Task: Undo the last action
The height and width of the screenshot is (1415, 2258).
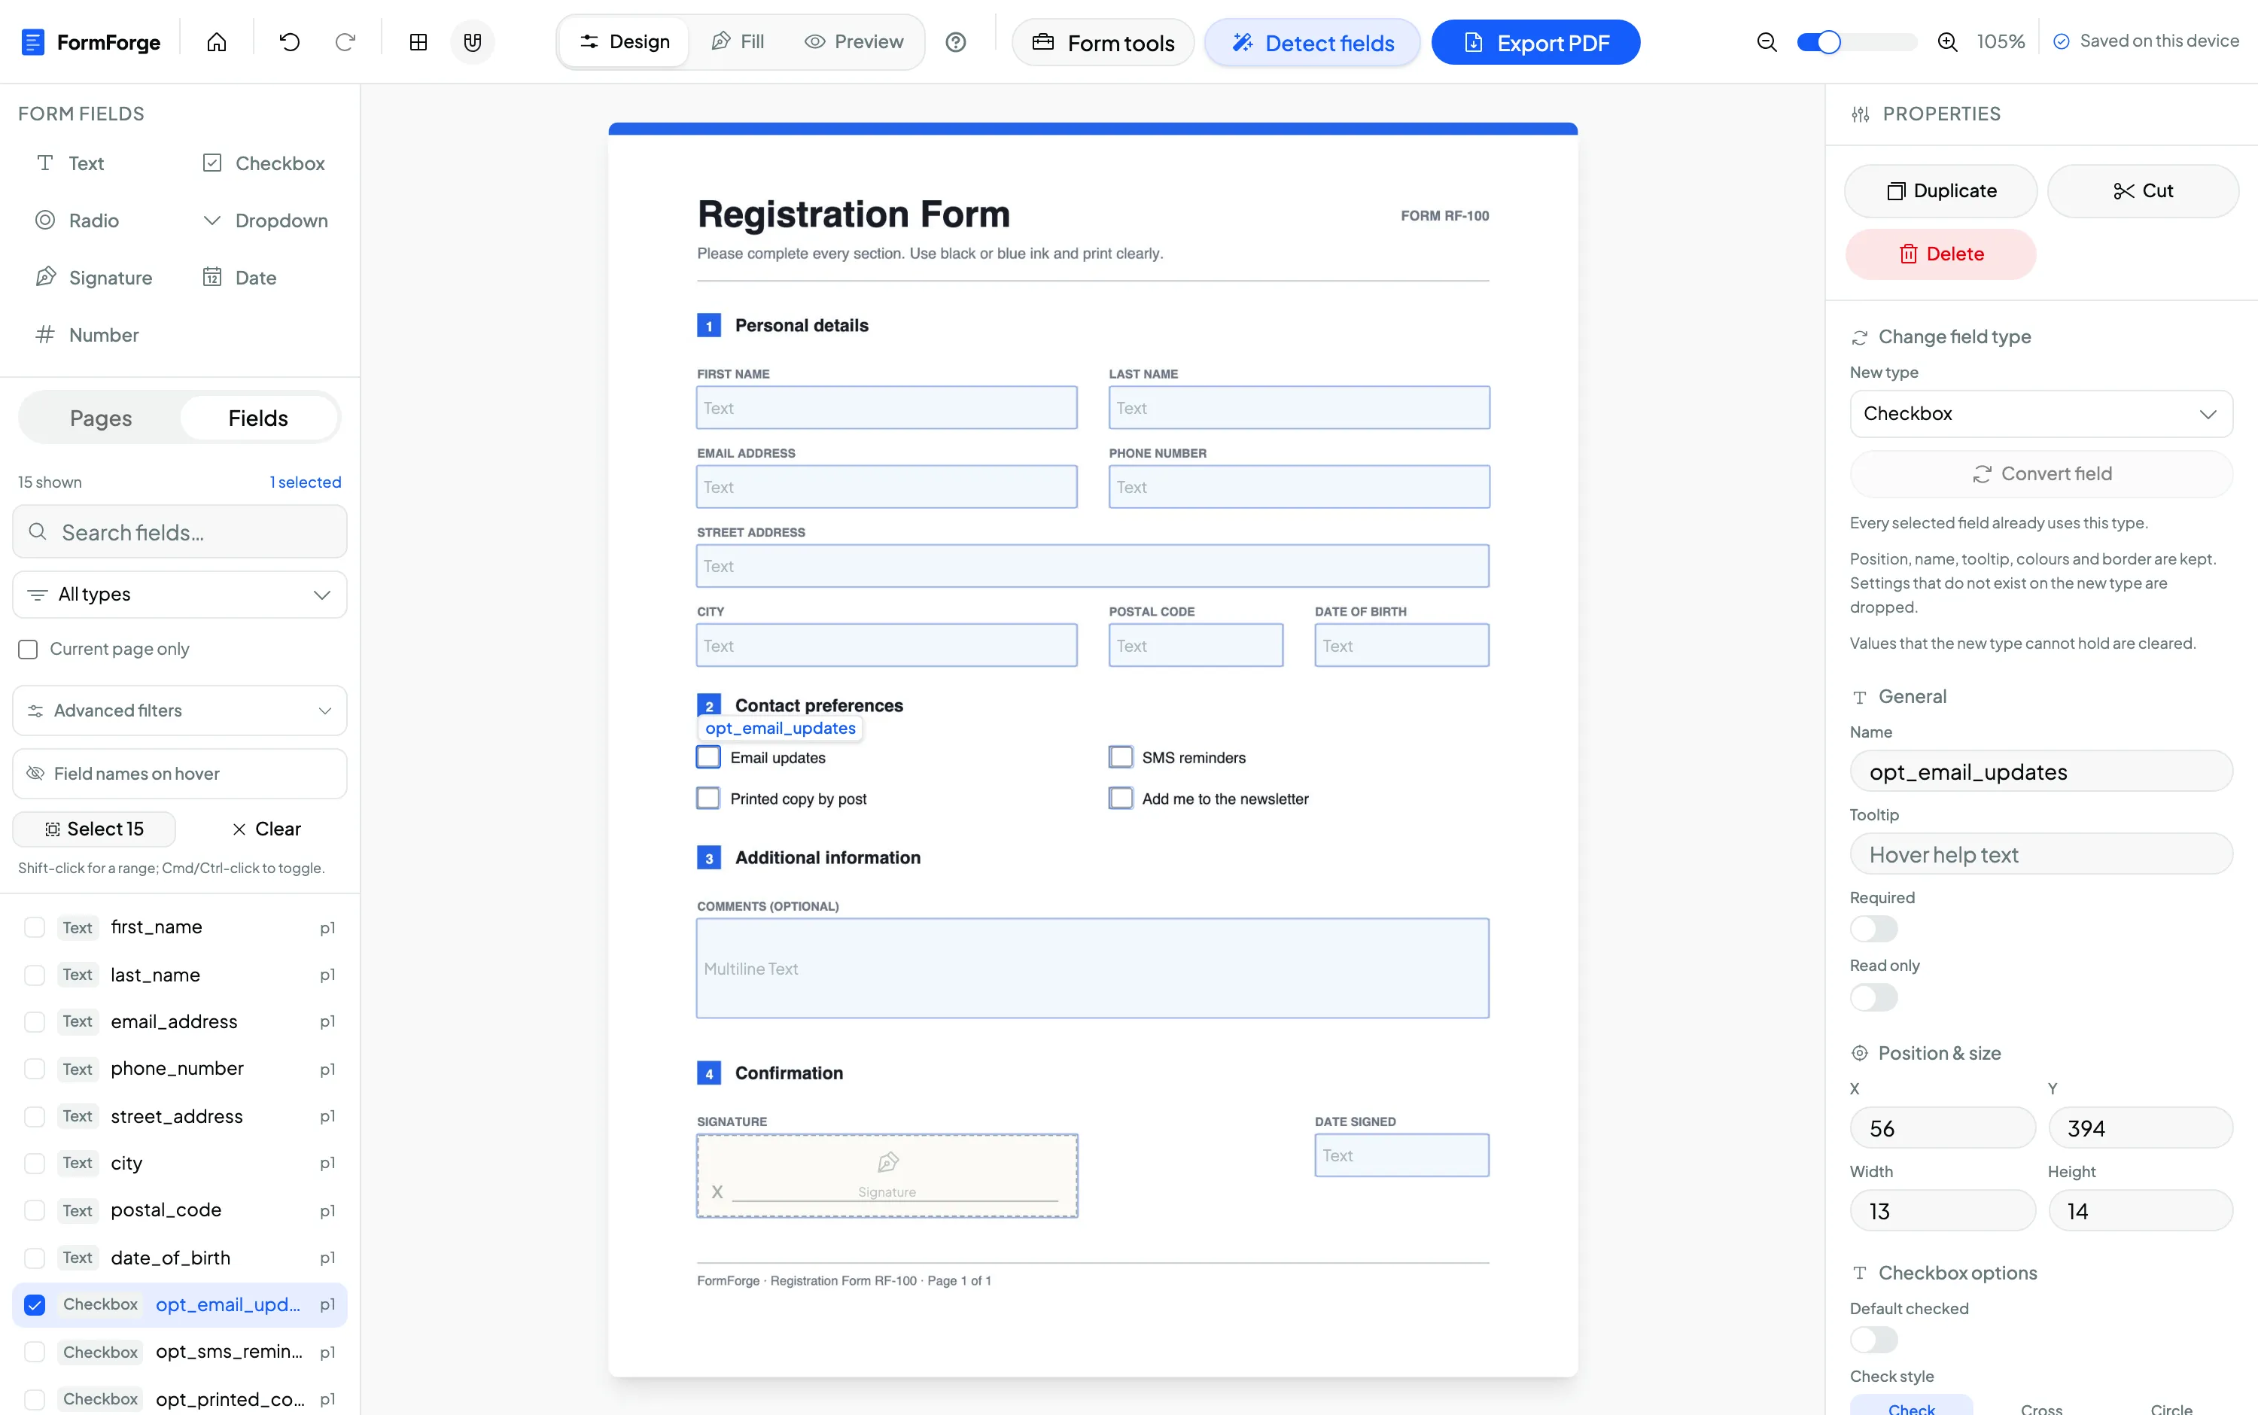Action: [289, 42]
